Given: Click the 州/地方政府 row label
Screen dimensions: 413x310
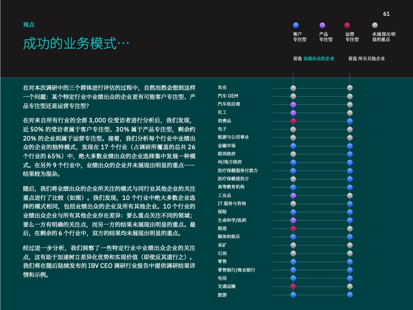Looking at the screenshot, I should (229, 162).
